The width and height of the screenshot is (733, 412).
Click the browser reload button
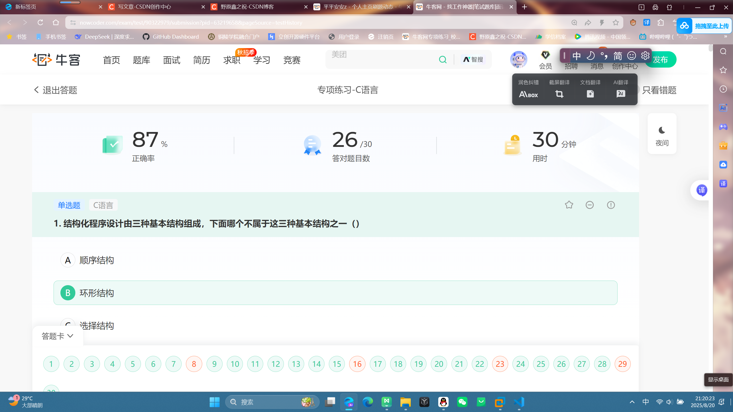[x=40, y=22]
